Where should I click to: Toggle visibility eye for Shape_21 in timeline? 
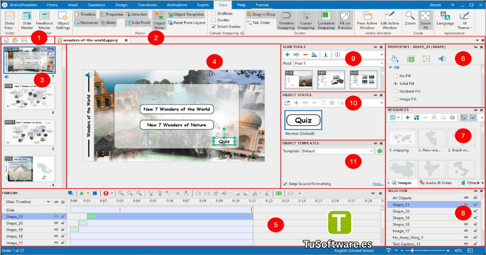[x=56, y=217]
